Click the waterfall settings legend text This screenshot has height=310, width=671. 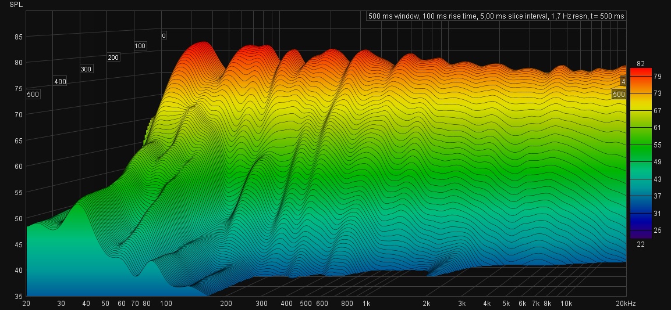[x=496, y=16]
